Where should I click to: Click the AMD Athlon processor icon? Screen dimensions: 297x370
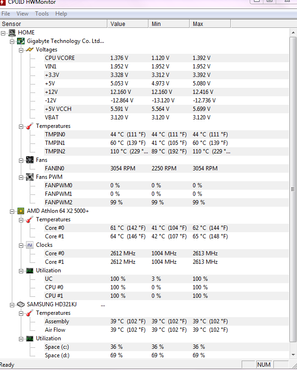[21, 211]
